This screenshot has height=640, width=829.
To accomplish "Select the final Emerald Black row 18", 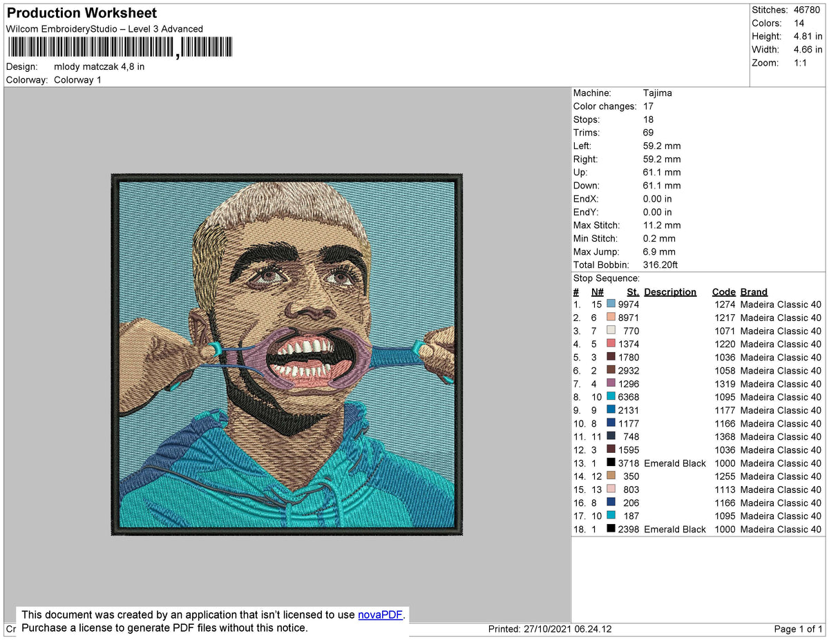I will click(698, 530).
